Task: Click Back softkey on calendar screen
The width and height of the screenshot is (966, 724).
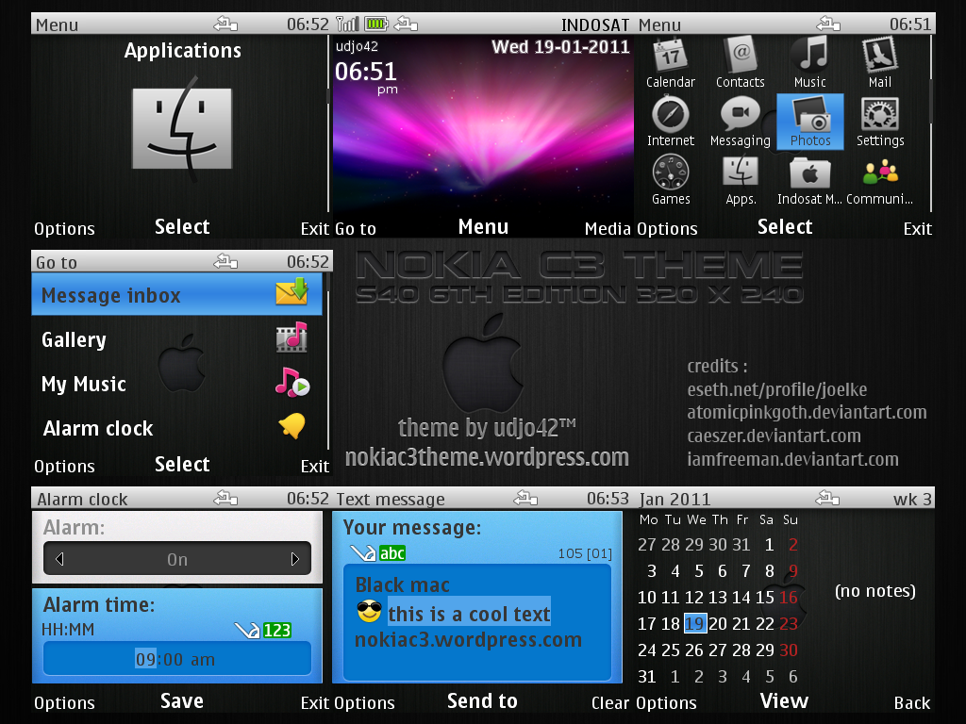Action: (912, 703)
